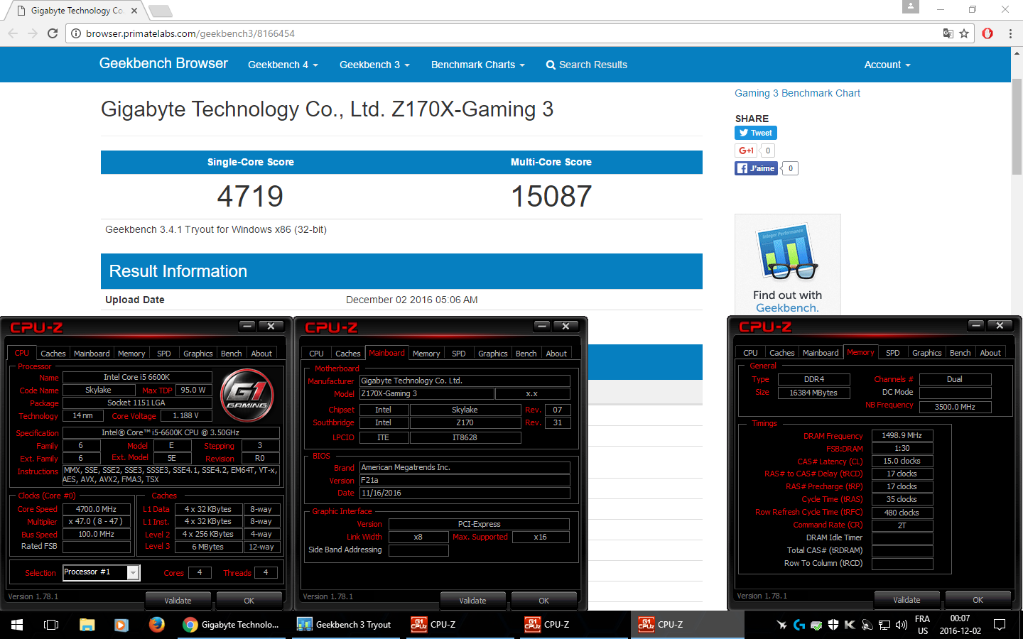Switch to Gigabyte Technolo... Chrome taskbar item
The height and width of the screenshot is (639, 1023).
[232, 625]
